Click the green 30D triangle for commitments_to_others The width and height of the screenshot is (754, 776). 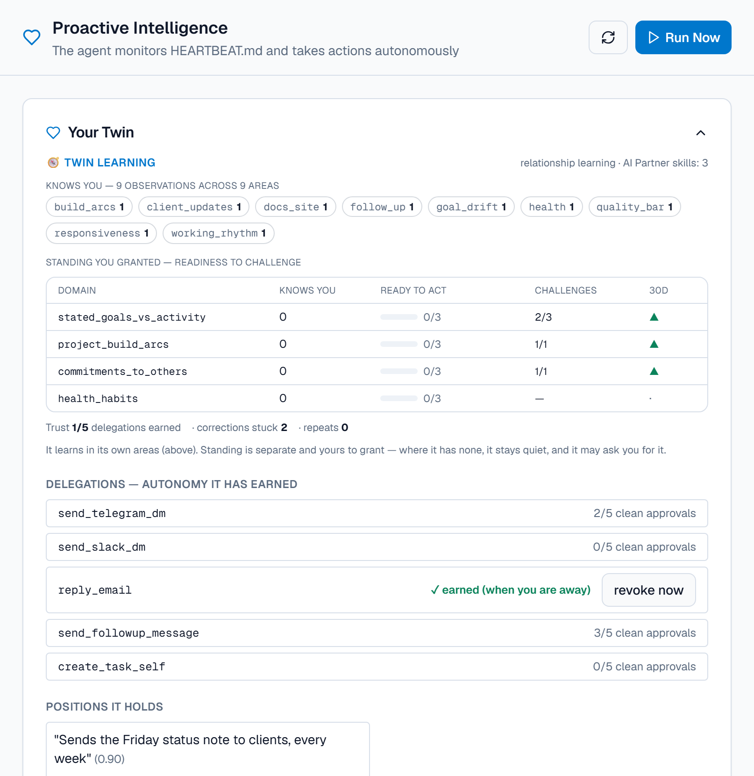point(654,371)
